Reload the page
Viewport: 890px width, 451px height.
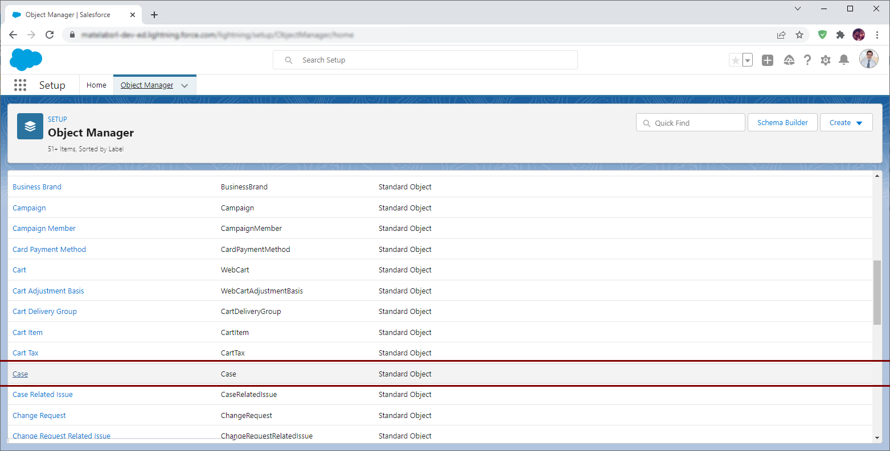[x=50, y=35]
